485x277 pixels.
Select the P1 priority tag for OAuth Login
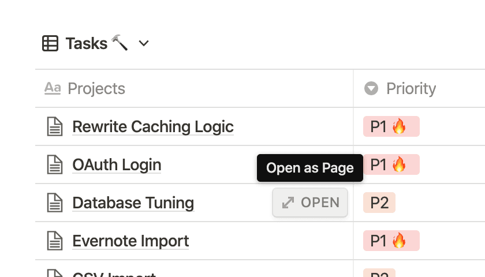(x=391, y=164)
